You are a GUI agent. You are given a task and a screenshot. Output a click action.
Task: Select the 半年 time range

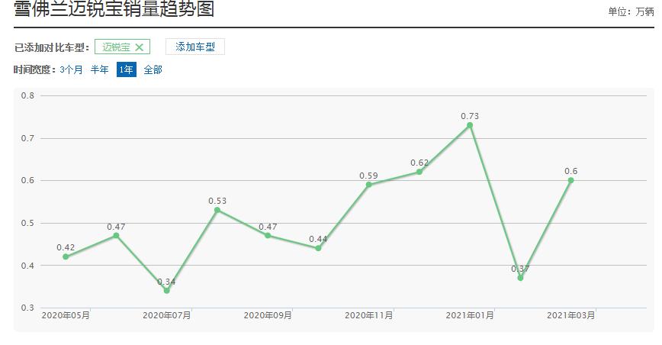100,69
